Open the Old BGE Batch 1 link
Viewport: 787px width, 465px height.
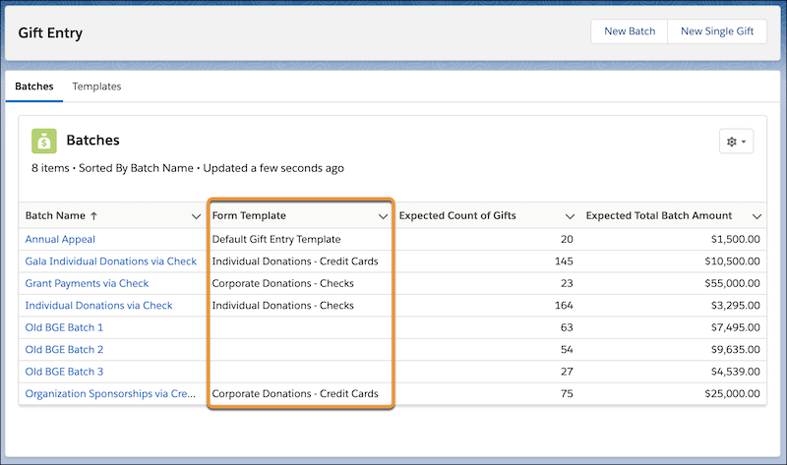pos(64,327)
